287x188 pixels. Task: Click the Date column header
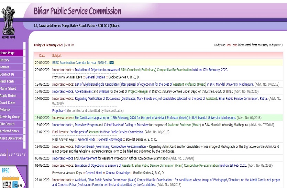[x=42, y=56]
